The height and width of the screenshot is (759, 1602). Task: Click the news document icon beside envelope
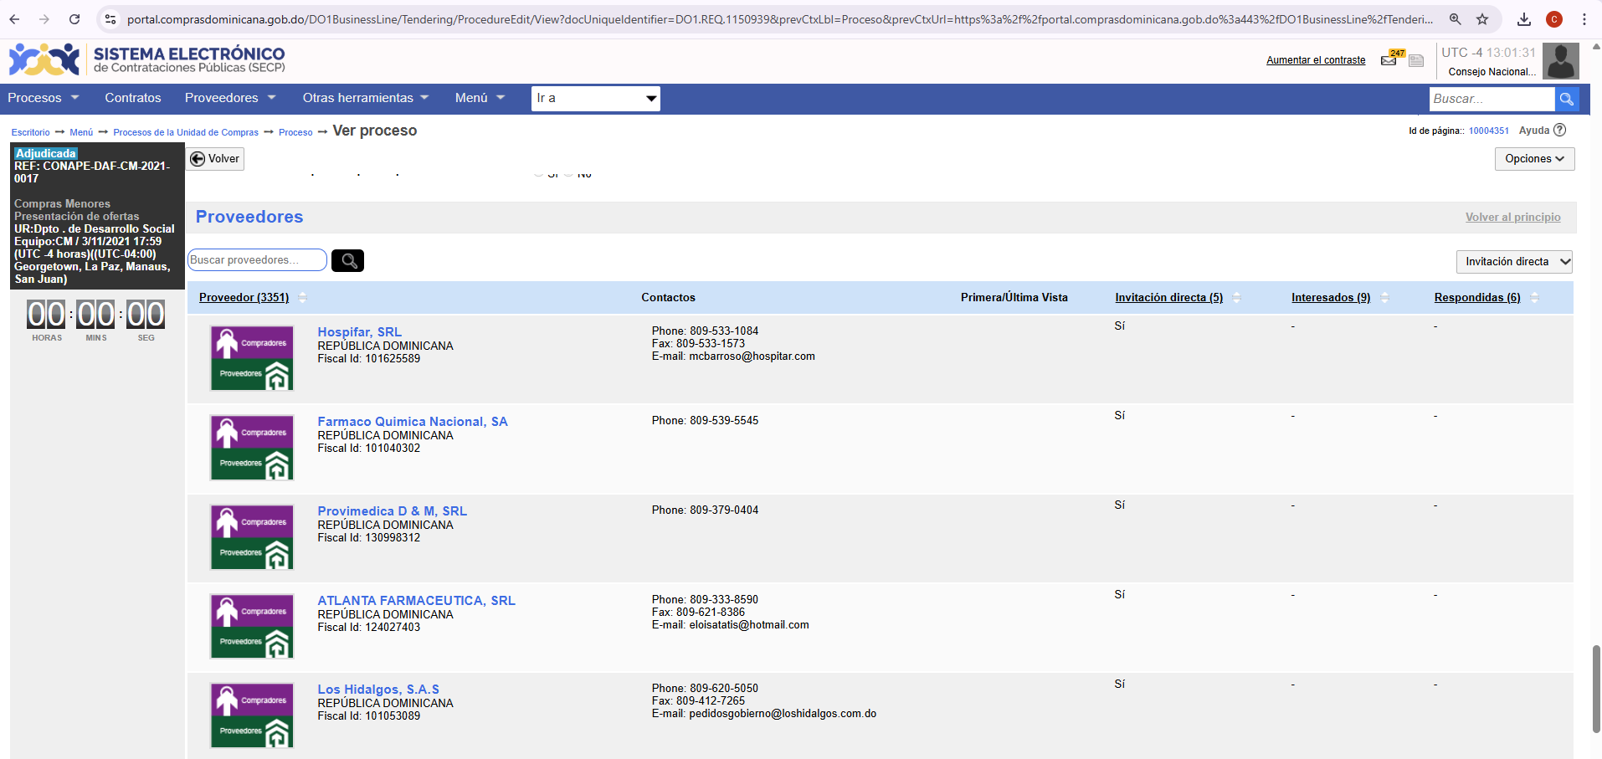(1416, 60)
